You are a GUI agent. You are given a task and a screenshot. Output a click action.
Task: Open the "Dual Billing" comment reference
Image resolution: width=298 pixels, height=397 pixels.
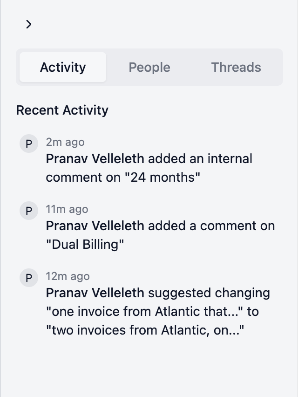85,245
